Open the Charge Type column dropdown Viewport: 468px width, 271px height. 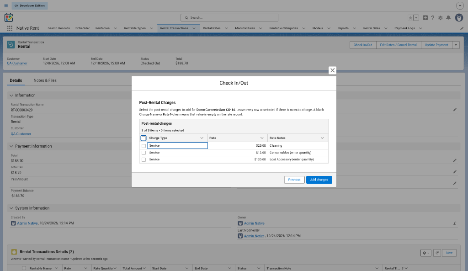pyautogui.click(x=202, y=138)
